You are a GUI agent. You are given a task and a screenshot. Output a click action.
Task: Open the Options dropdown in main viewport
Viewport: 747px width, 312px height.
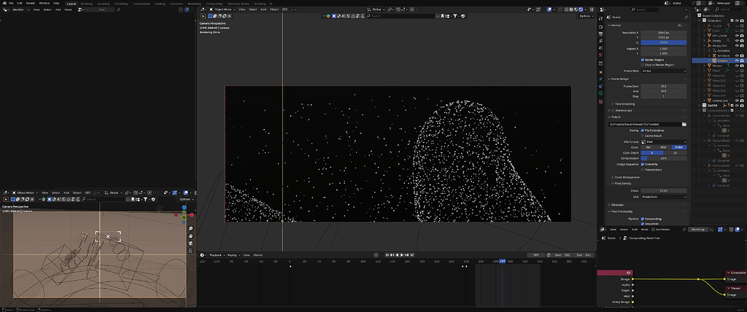tap(586, 16)
